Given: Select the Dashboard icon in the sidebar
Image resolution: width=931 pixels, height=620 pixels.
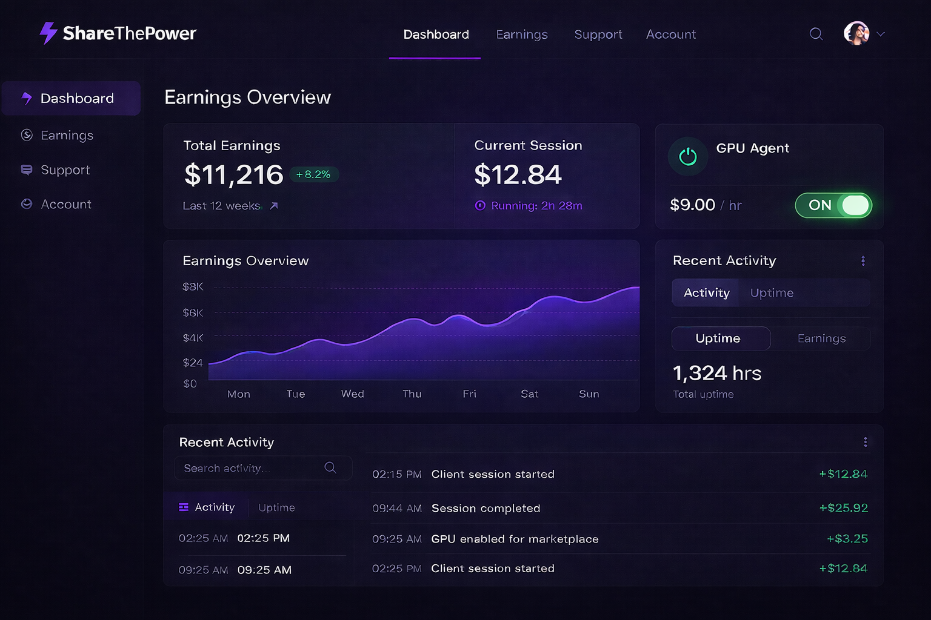Looking at the screenshot, I should 25,98.
